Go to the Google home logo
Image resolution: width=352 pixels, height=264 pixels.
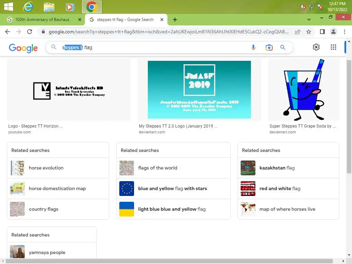[x=23, y=48]
